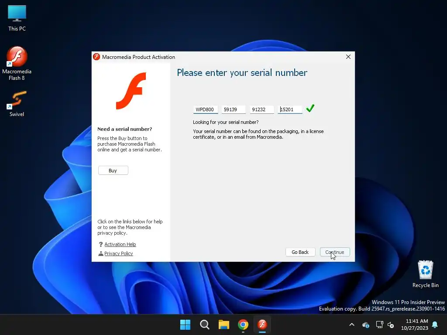Viewport: 447px width, 335px height.
Task: Open the notifications bell icon
Action: click(435, 325)
